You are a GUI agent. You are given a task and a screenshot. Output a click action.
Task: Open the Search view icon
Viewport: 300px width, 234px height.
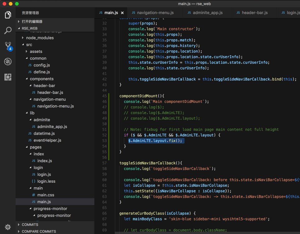pos(8,30)
